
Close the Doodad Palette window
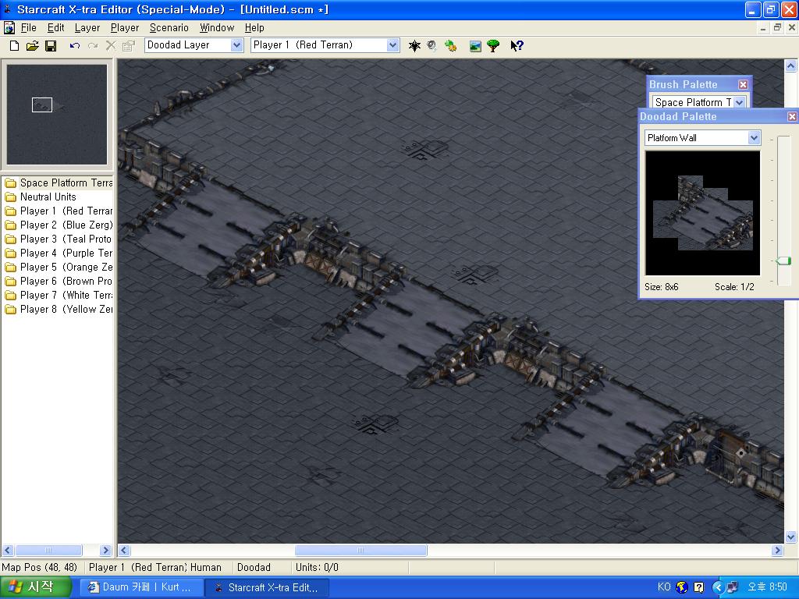pyautogui.click(x=792, y=117)
